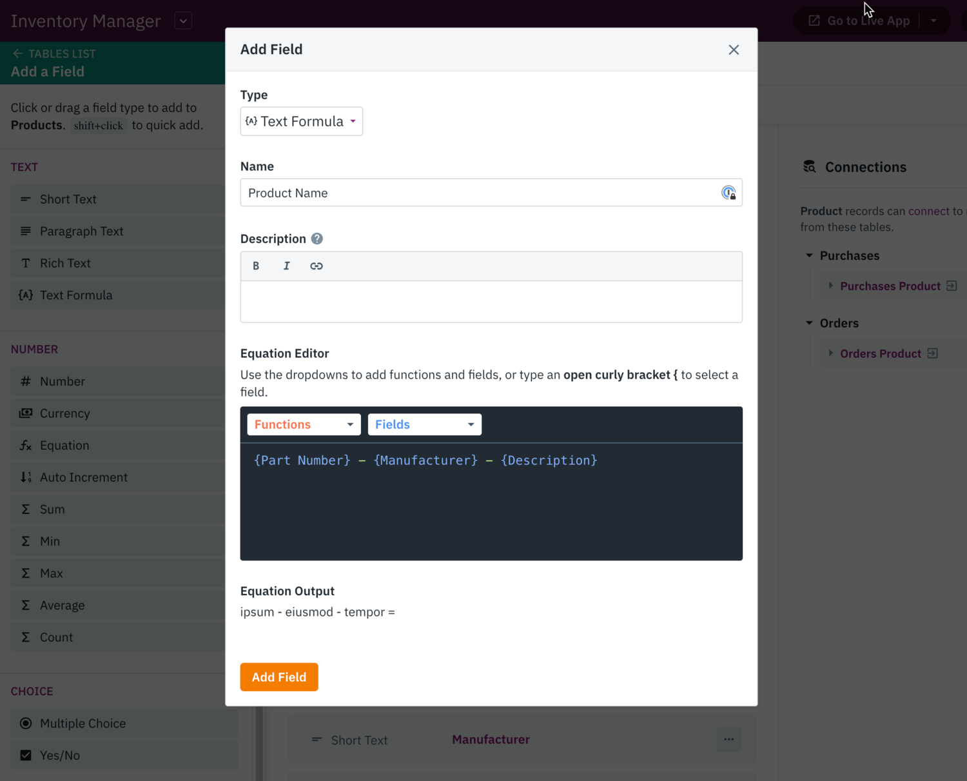Toggle the lock icon in Name field
This screenshot has height=781, width=967.
729,192
